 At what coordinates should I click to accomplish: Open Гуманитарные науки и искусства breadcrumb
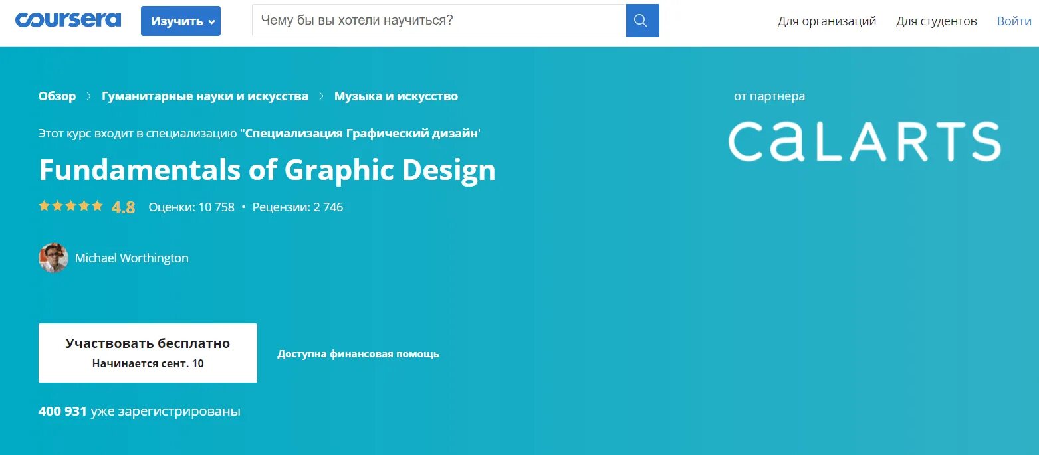point(205,96)
